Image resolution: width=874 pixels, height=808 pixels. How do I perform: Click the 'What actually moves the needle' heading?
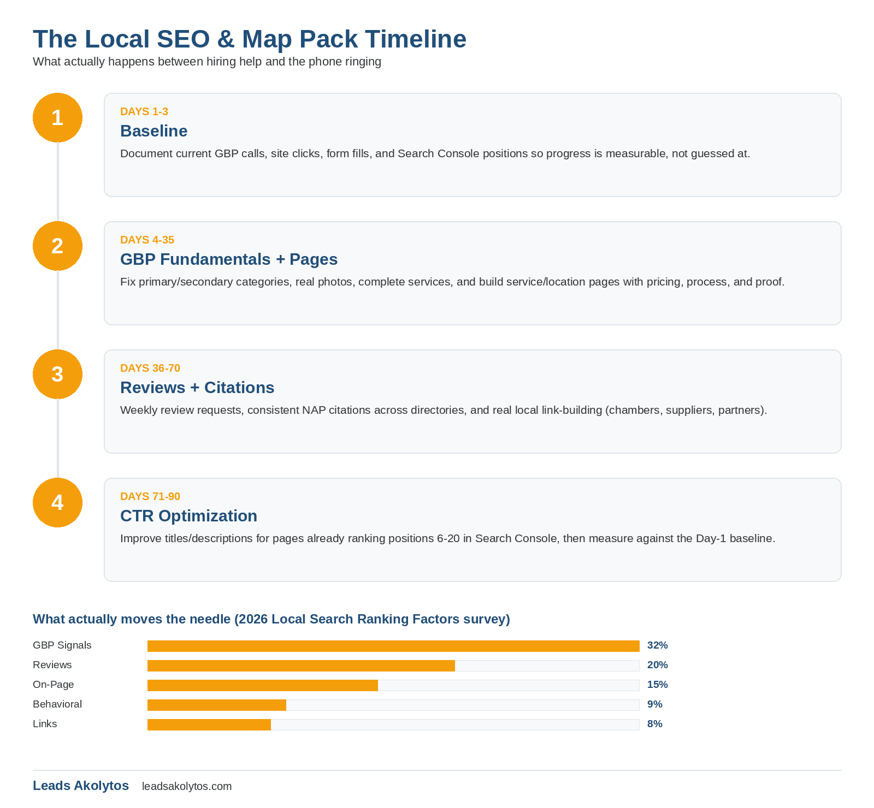(x=271, y=619)
